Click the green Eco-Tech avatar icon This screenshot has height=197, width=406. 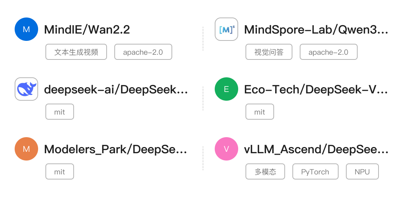[226, 89]
